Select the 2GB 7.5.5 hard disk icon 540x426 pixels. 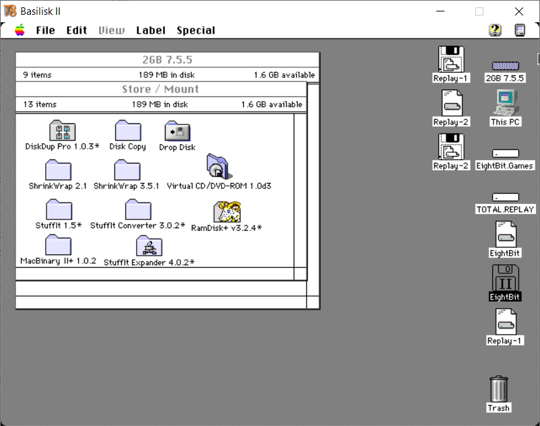505,66
